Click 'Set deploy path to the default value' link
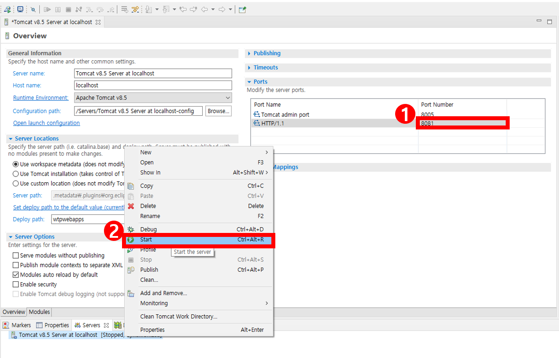 tap(69, 207)
